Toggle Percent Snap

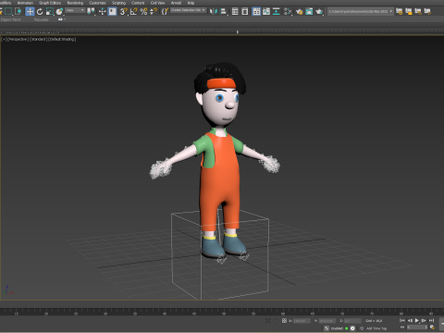tap(143, 11)
